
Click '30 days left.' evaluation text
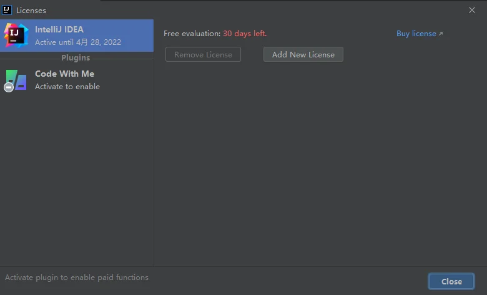(245, 34)
